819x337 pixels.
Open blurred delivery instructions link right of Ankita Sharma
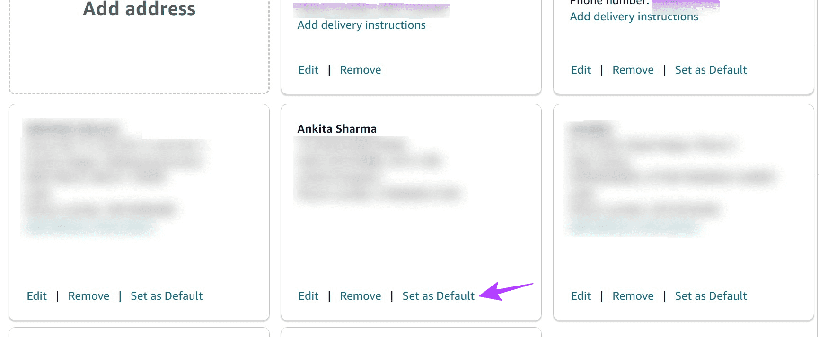pyautogui.click(x=634, y=227)
